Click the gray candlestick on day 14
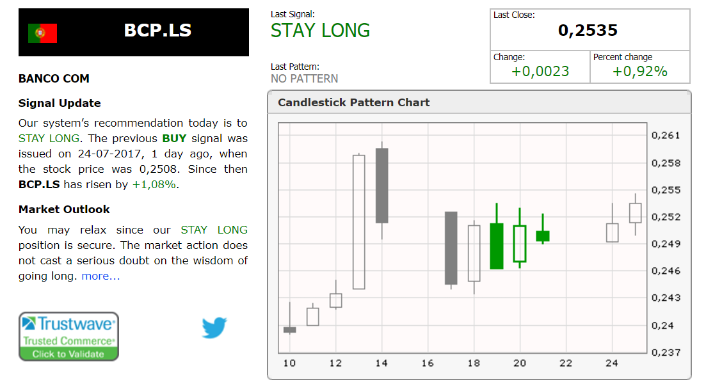The width and height of the screenshot is (706, 391). tap(381, 186)
